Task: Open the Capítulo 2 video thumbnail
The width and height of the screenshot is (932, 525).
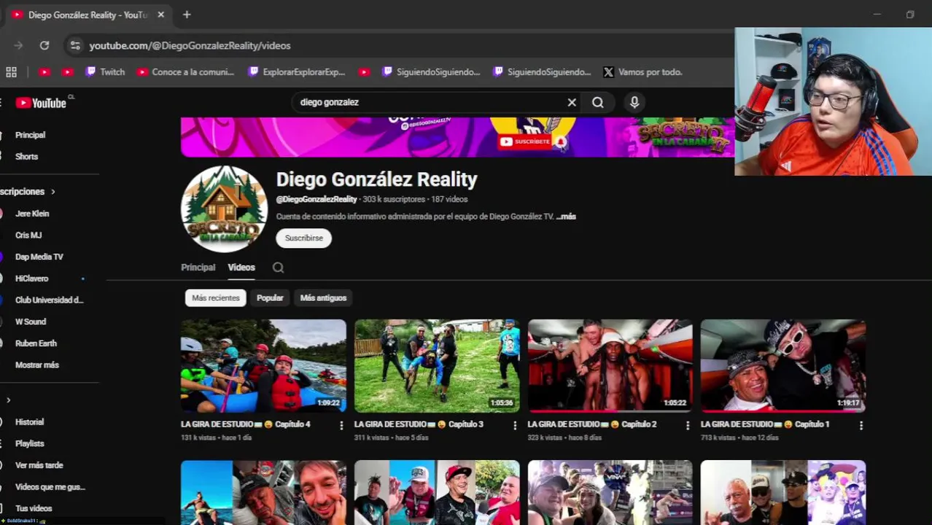Action: click(x=610, y=366)
